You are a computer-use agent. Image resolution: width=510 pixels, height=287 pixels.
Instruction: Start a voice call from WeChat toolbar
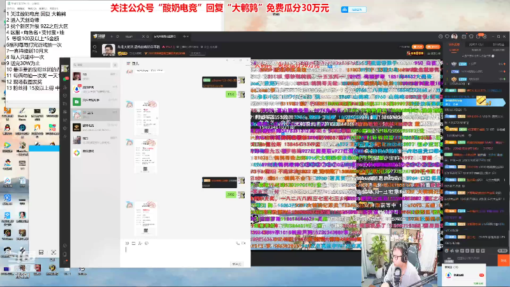click(x=237, y=244)
